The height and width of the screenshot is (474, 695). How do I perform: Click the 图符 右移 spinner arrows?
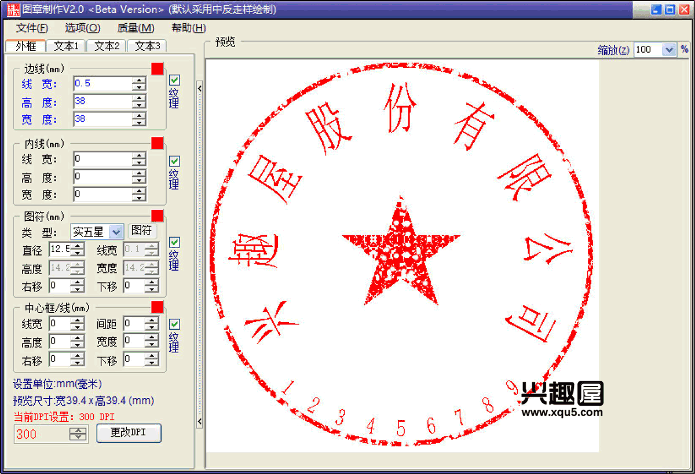coord(78,286)
